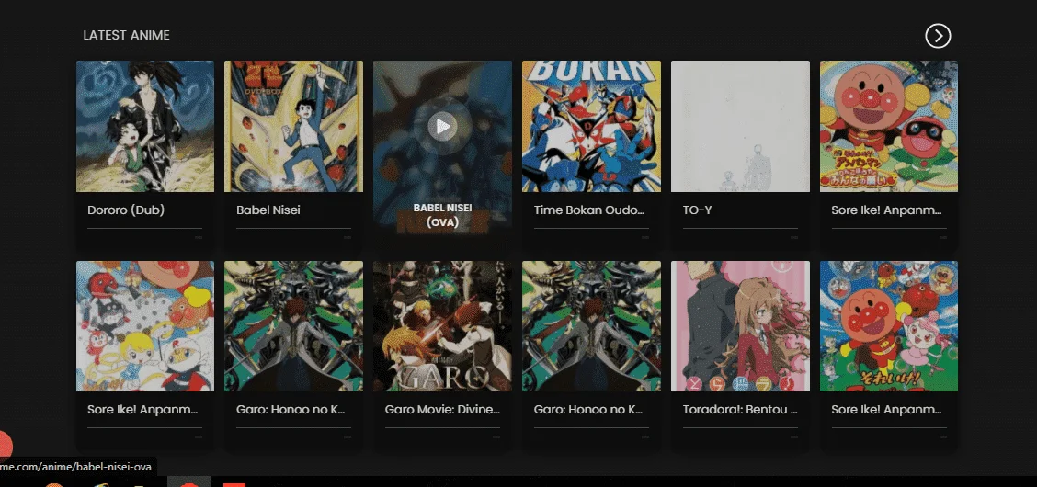The image size is (1037, 487).
Task: Open the Babel Nisei poster image
Action: [293, 126]
